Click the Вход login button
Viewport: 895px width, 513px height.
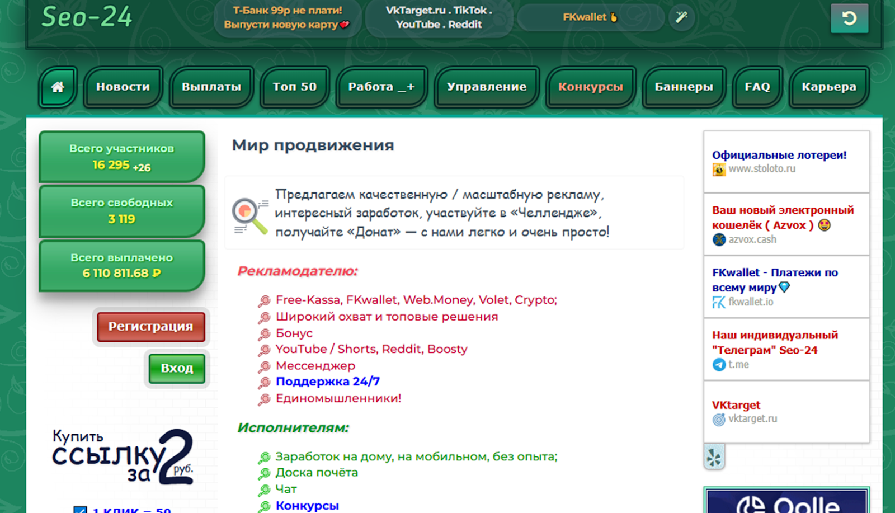pos(177,368)
